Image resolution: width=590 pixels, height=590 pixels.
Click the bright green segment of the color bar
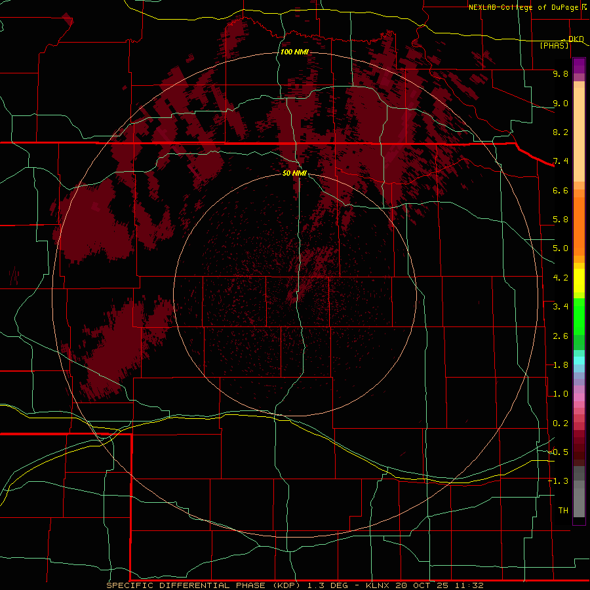point(579,316)
